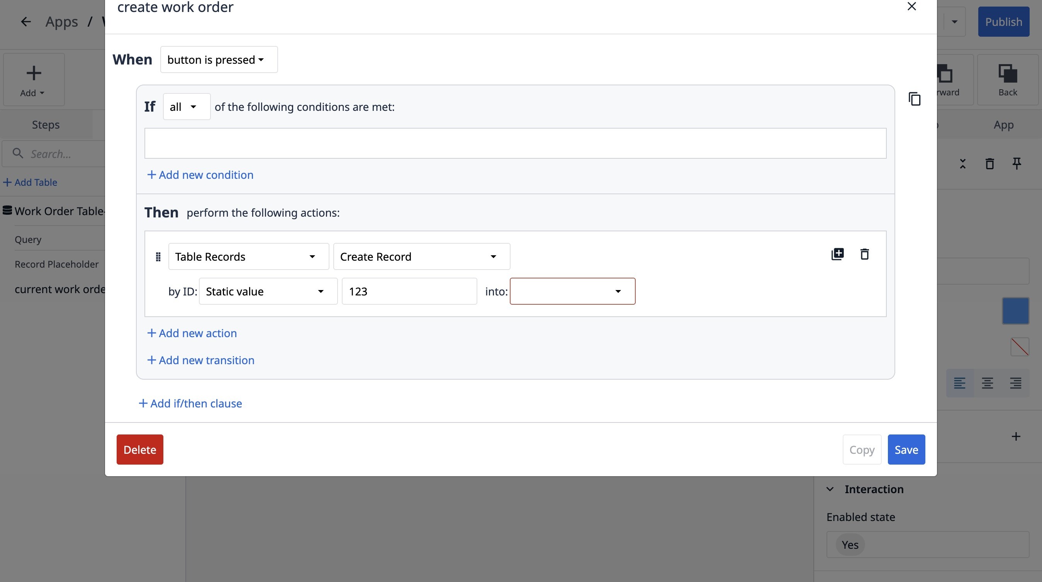1042x582 pixels.
Task: Grab the action row drag handle
Action: 158,257
